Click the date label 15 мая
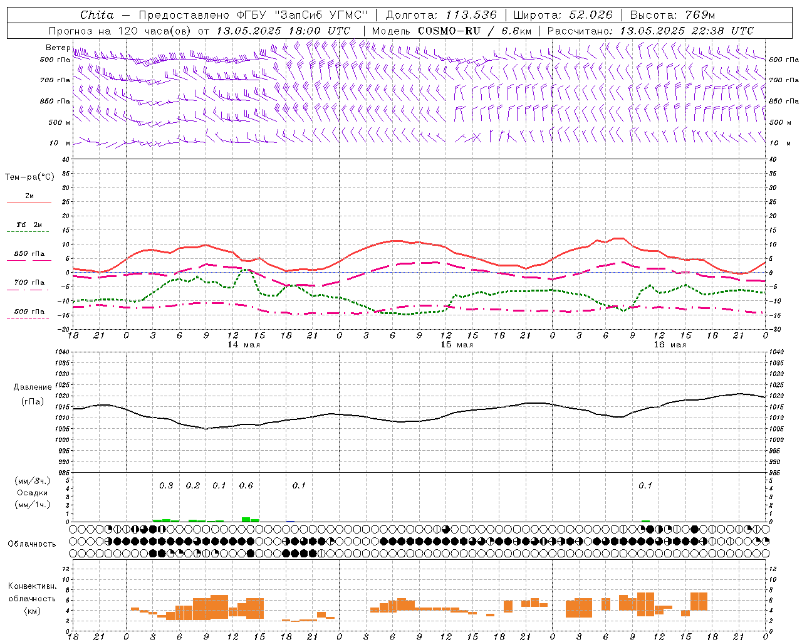Image resolution: width=802 pixels, height=642 pixels. [457, 345]
